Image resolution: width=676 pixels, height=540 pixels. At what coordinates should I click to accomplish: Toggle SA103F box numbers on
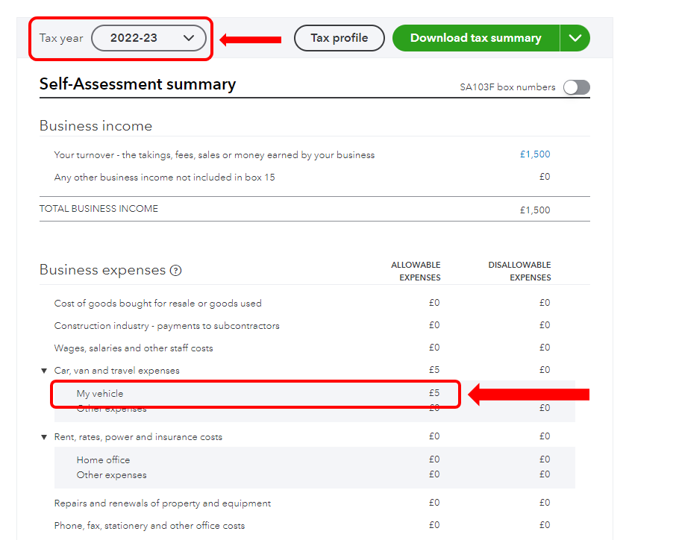[x=576, y=87]
